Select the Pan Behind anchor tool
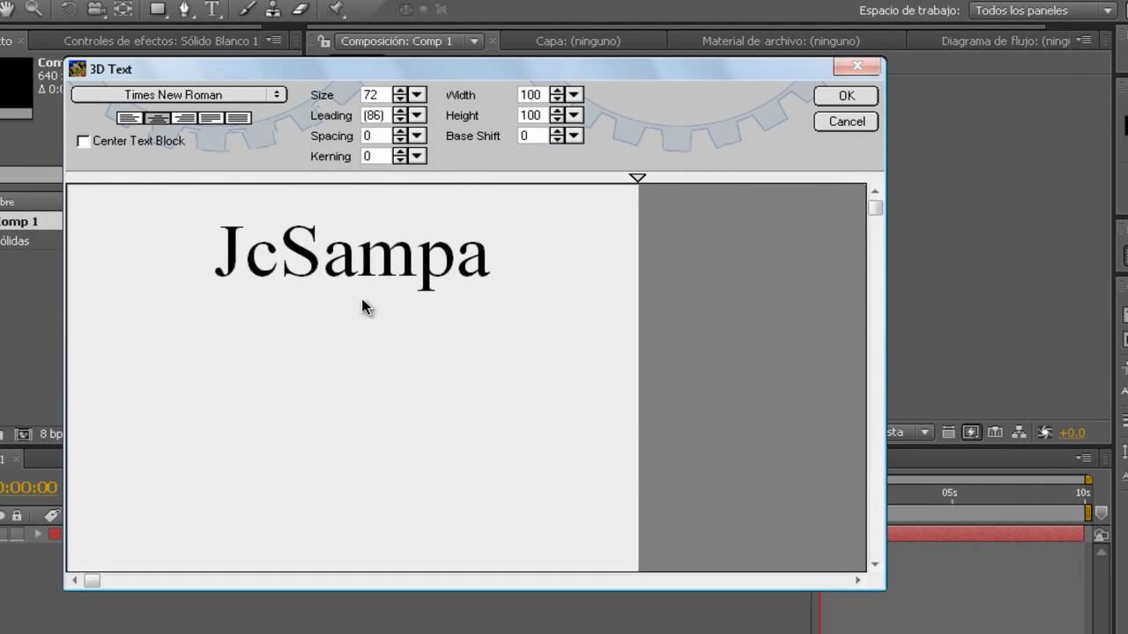Image resolution: width=1128 pixels, height=634 pixels. click(x=123, y=10)
